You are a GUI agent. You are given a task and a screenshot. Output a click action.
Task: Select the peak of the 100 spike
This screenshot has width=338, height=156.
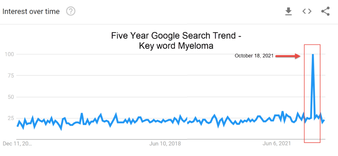pyautogui.click(x=313, y=55)
